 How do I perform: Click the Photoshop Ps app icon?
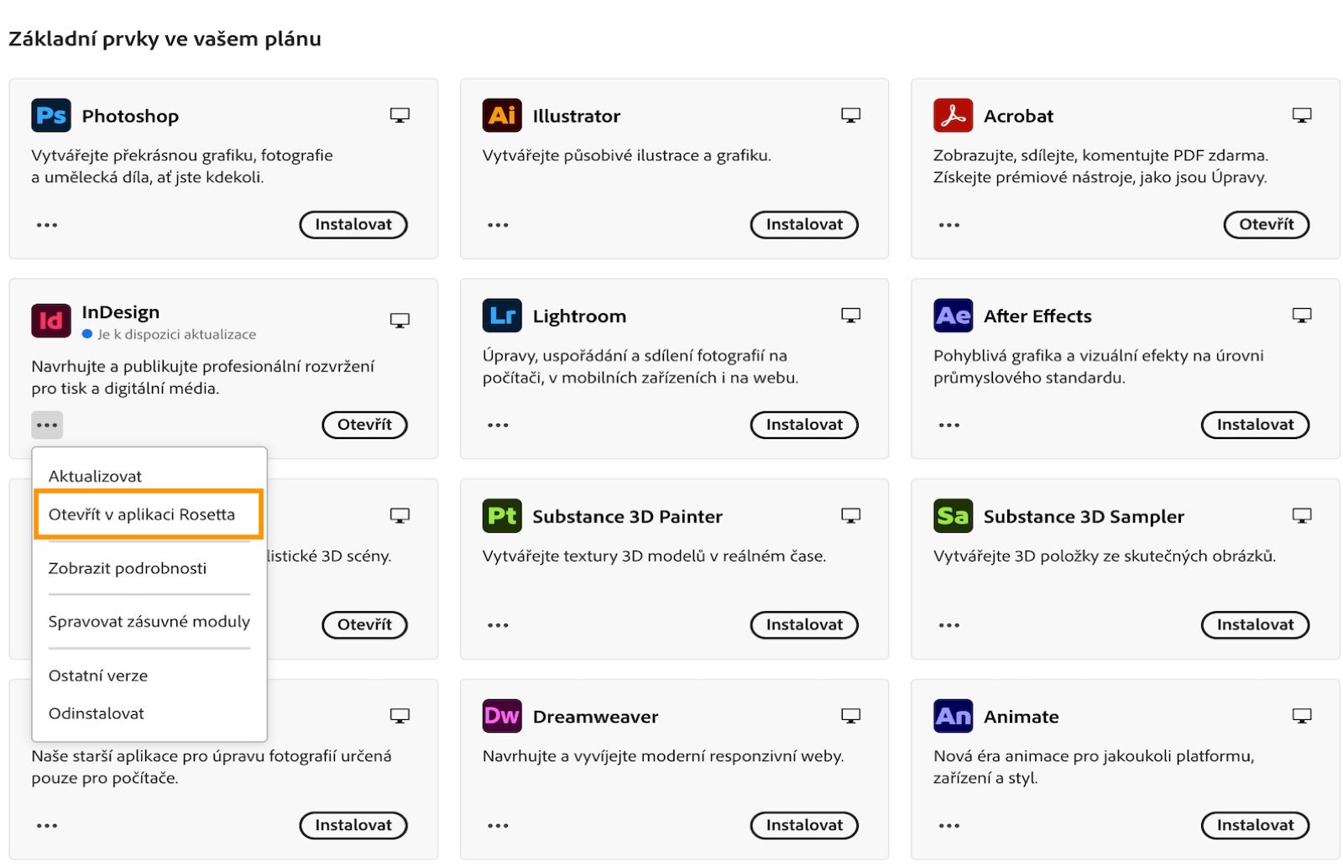[x=51, y=115]
